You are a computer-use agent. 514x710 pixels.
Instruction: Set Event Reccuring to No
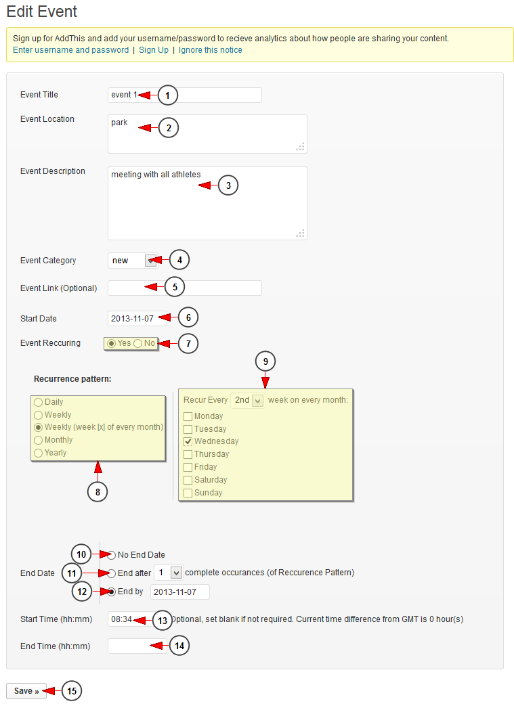(138, 343)
